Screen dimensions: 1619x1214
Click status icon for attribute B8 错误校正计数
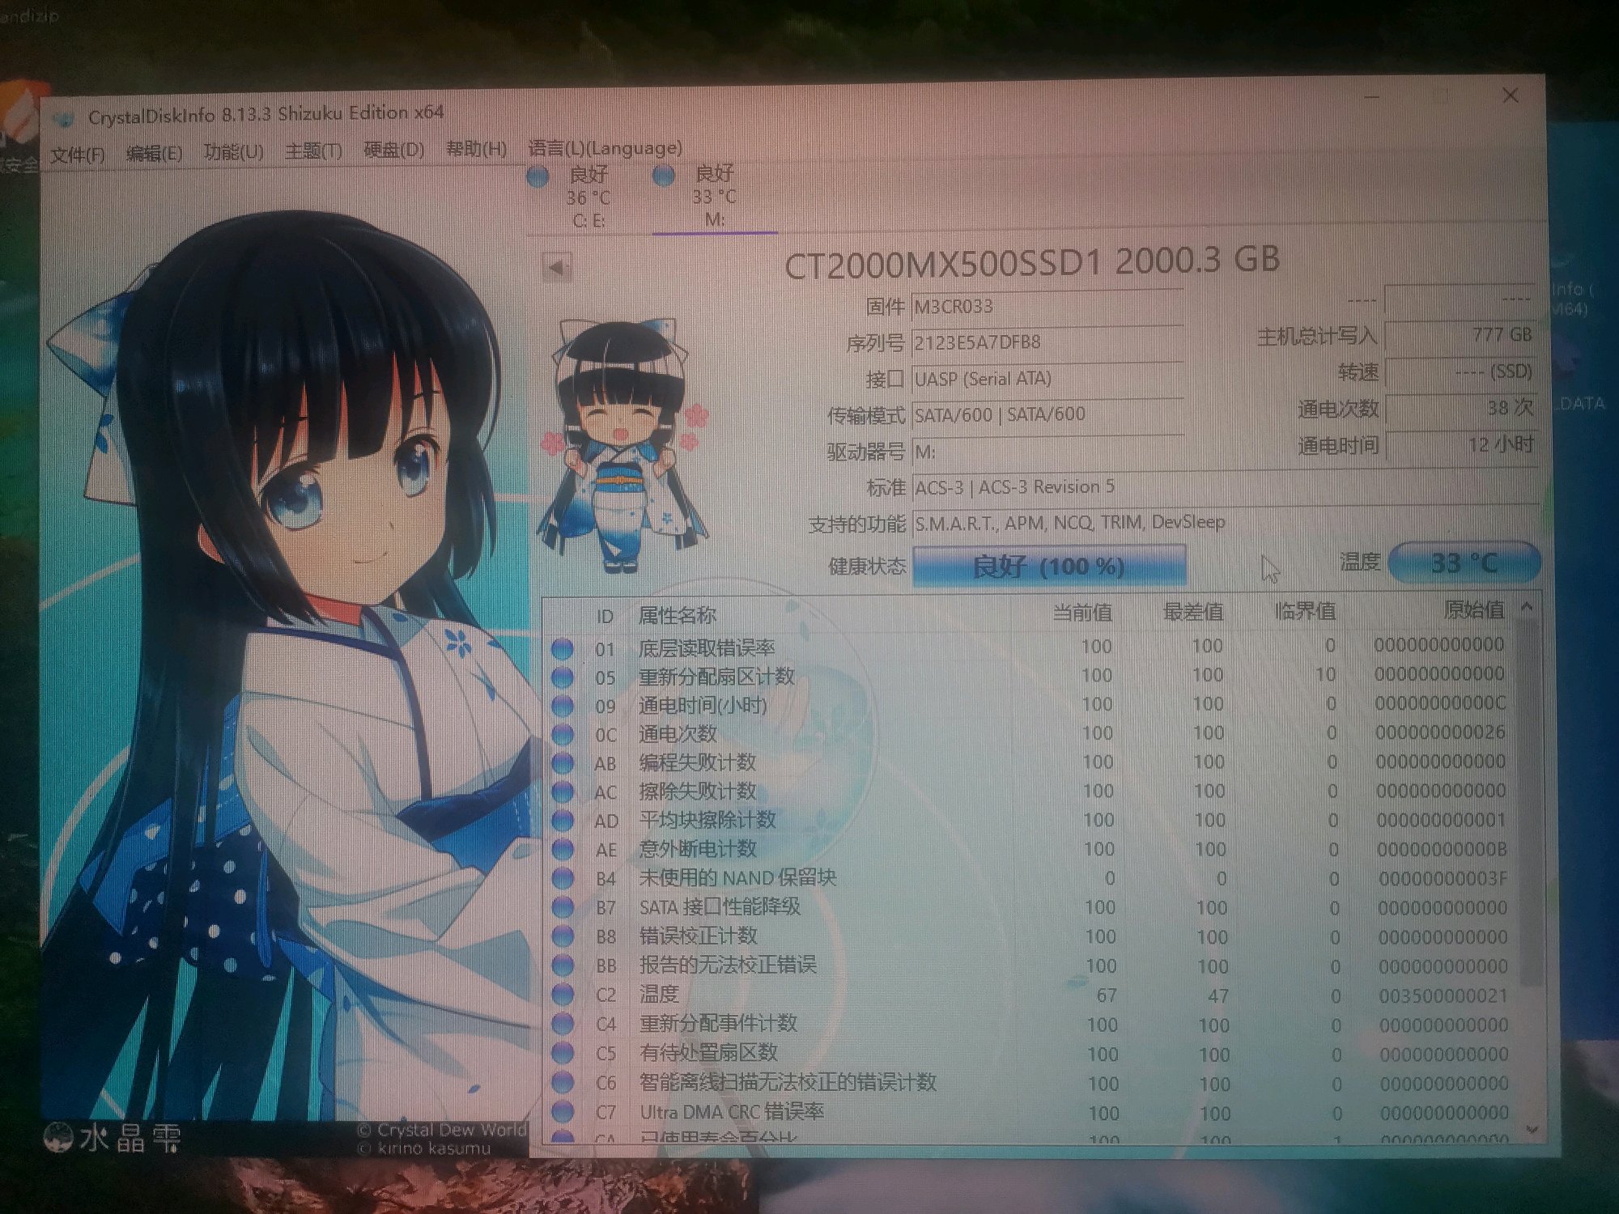tap(562, 936)
